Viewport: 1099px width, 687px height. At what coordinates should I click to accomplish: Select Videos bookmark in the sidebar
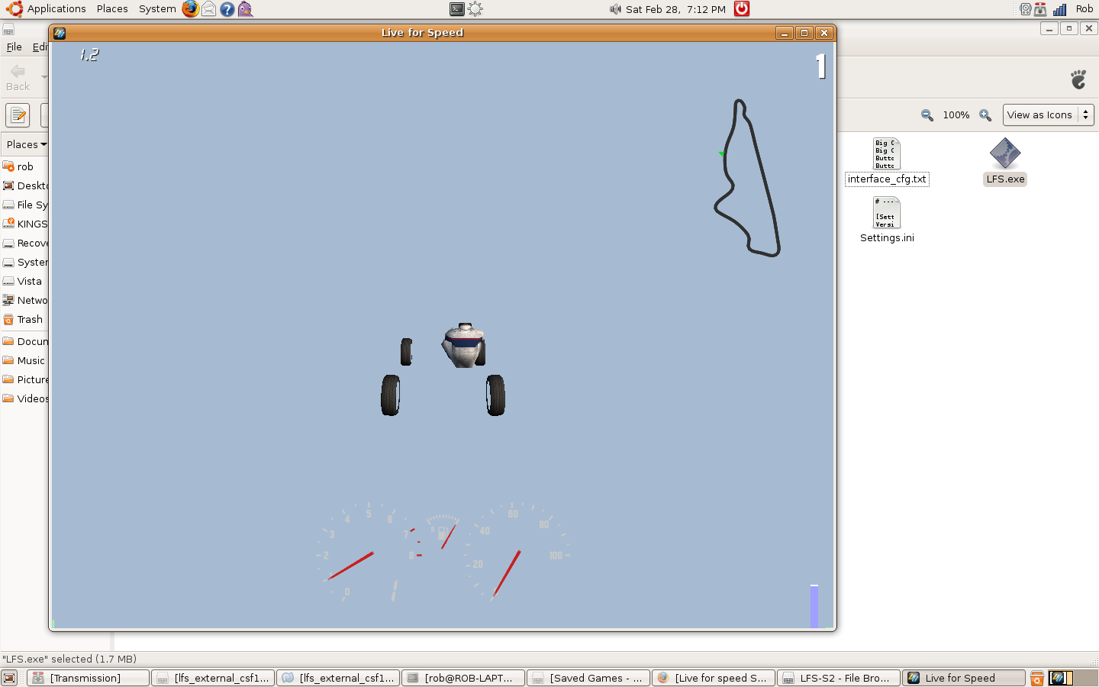[x=25, y=398]
